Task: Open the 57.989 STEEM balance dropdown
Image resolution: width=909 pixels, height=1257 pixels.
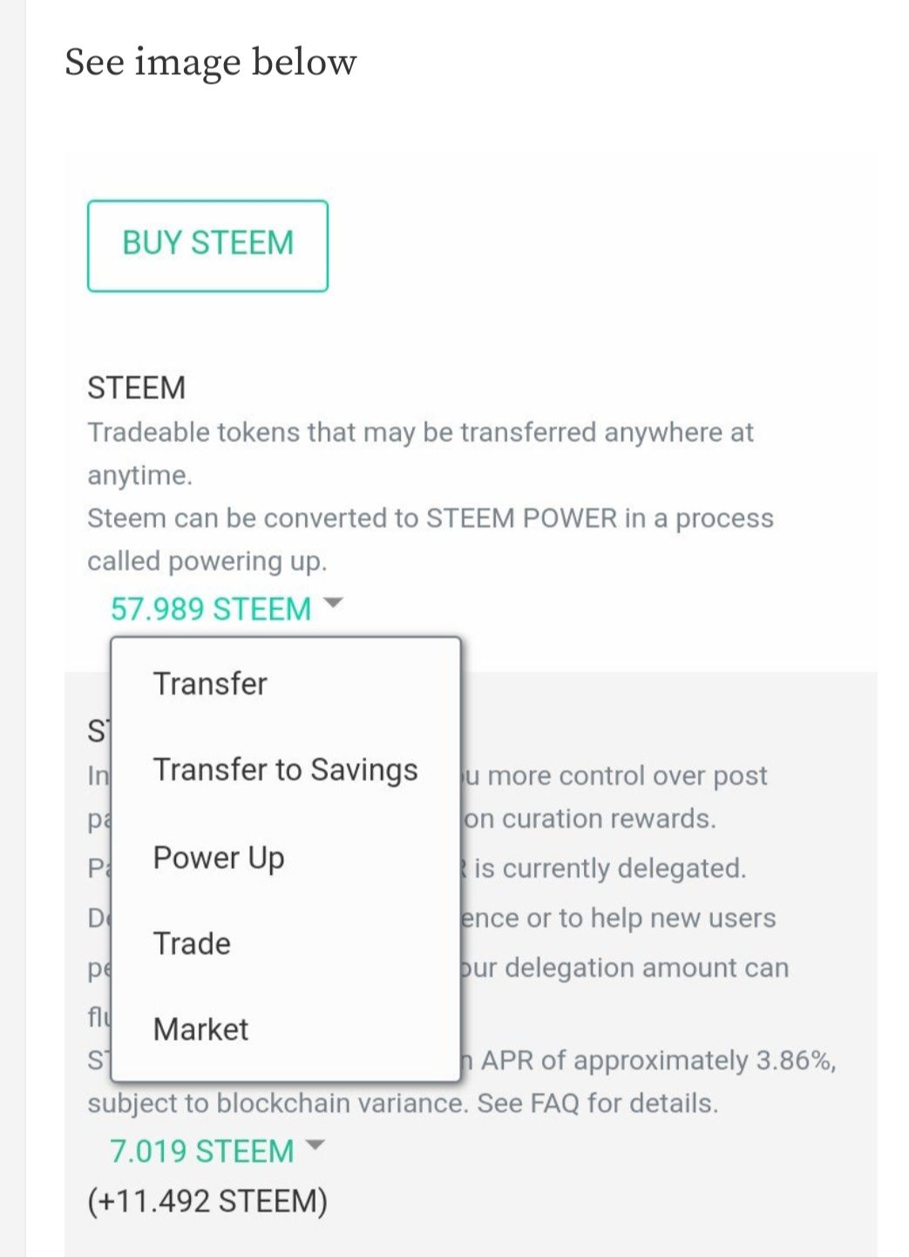Action: pos(211,608)
